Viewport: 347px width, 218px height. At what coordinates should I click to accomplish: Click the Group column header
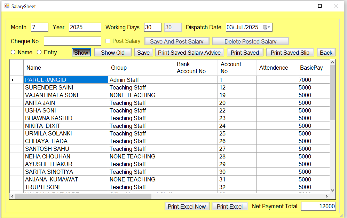click(x=141, y=68)
